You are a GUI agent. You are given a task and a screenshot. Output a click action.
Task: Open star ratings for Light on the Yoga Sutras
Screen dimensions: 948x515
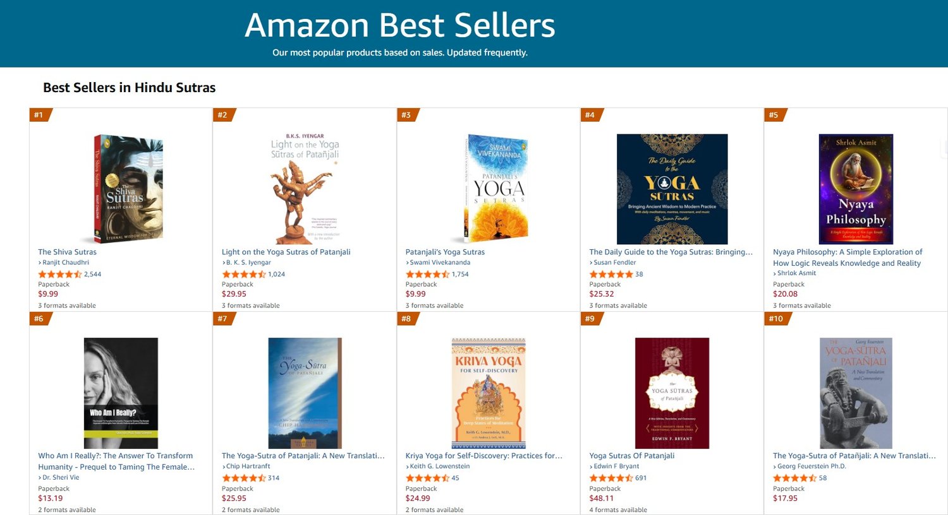244,274
